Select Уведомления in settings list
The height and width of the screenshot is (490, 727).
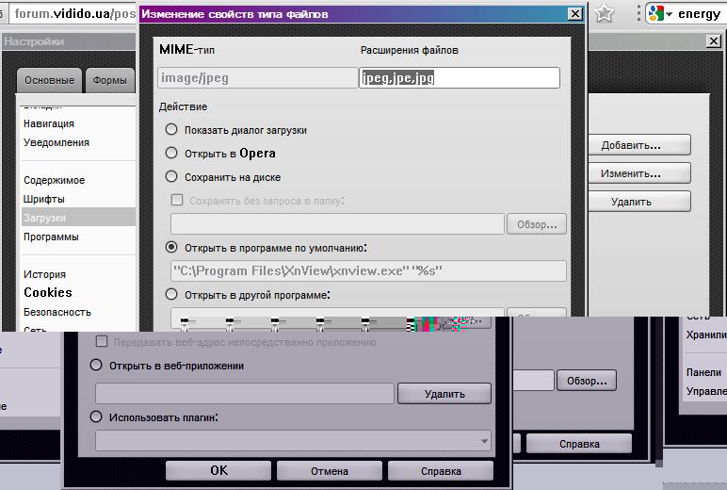coord(57,142)
